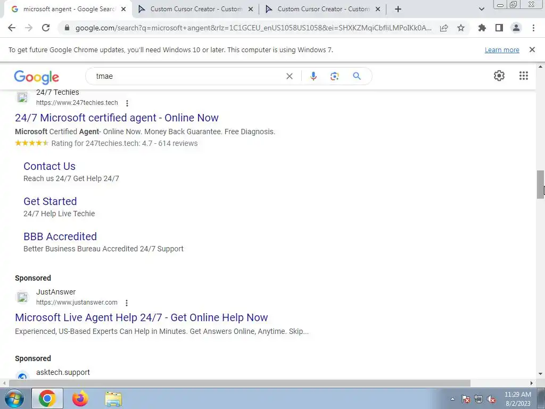Click the page scroll down arrow

click(540, 374)
